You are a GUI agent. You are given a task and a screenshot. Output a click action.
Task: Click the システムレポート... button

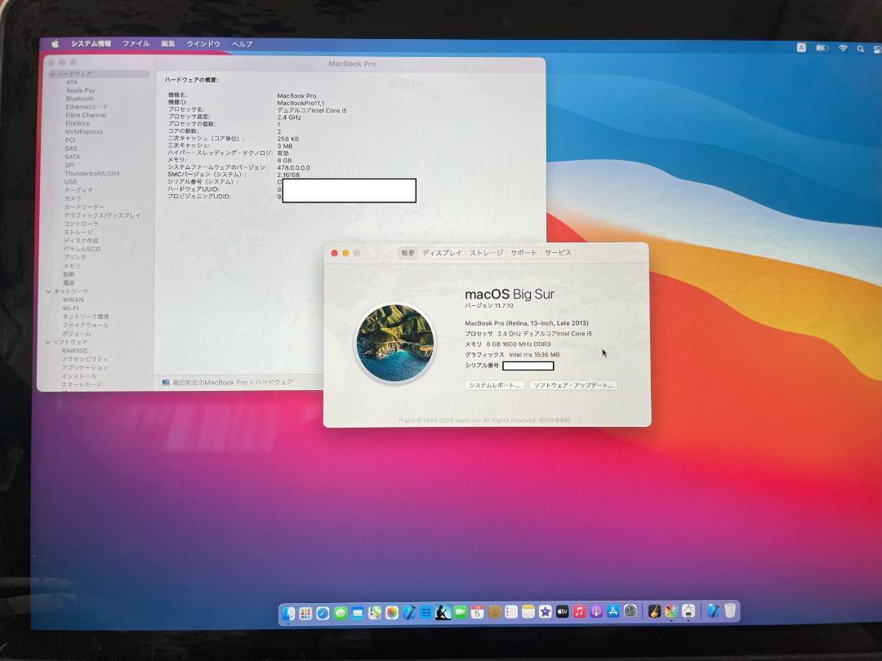494,385
